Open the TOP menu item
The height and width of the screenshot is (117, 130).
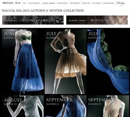(x=24, y=3)
